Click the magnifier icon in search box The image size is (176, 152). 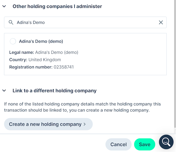[x=11, y=22]
